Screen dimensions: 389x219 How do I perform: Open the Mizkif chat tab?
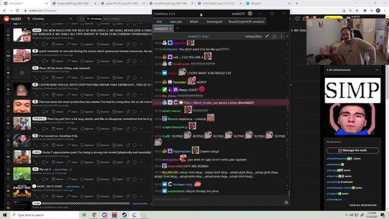coord(194,22)
